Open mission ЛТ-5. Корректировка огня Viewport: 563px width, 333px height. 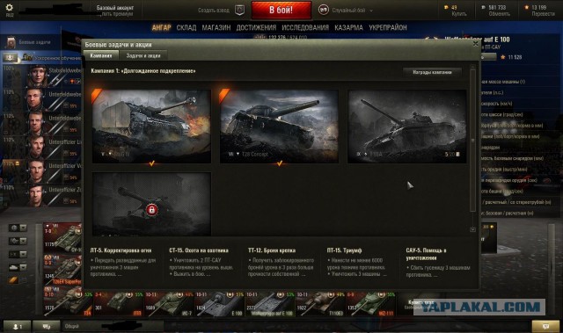click(123, 262)
